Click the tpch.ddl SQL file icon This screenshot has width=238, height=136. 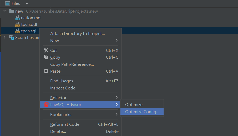[x=18, y=24]
